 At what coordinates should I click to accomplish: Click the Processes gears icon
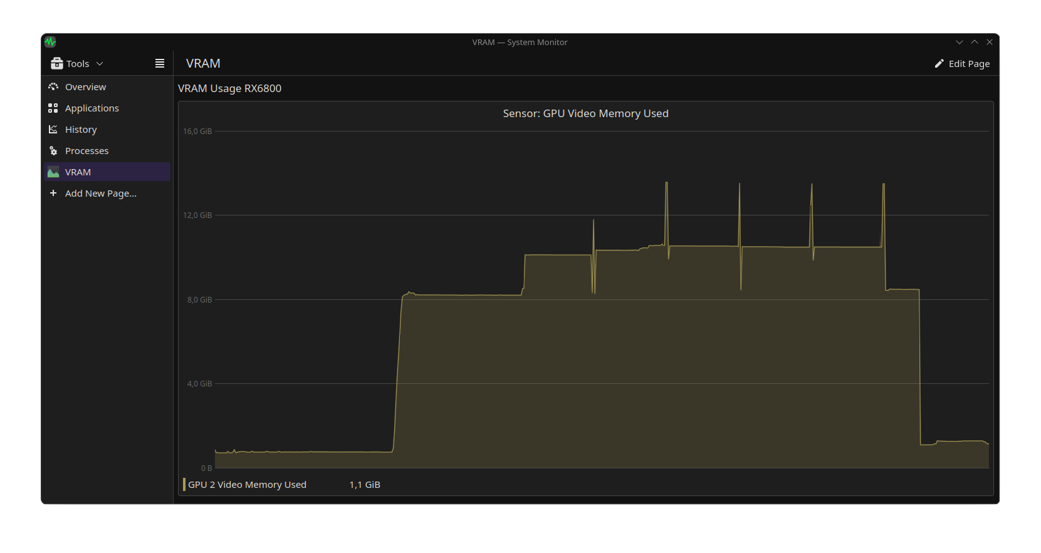[53, 150]
